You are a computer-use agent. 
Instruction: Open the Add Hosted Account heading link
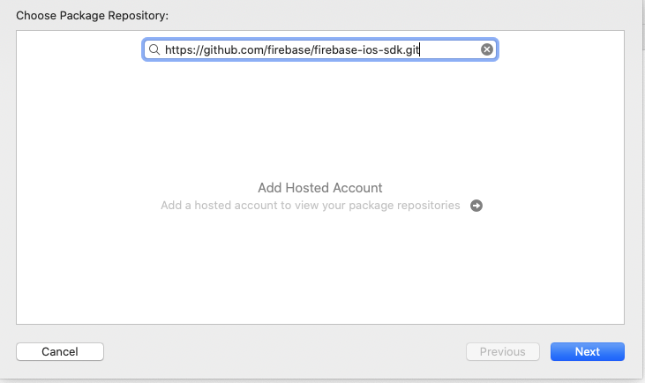[319, 188]
